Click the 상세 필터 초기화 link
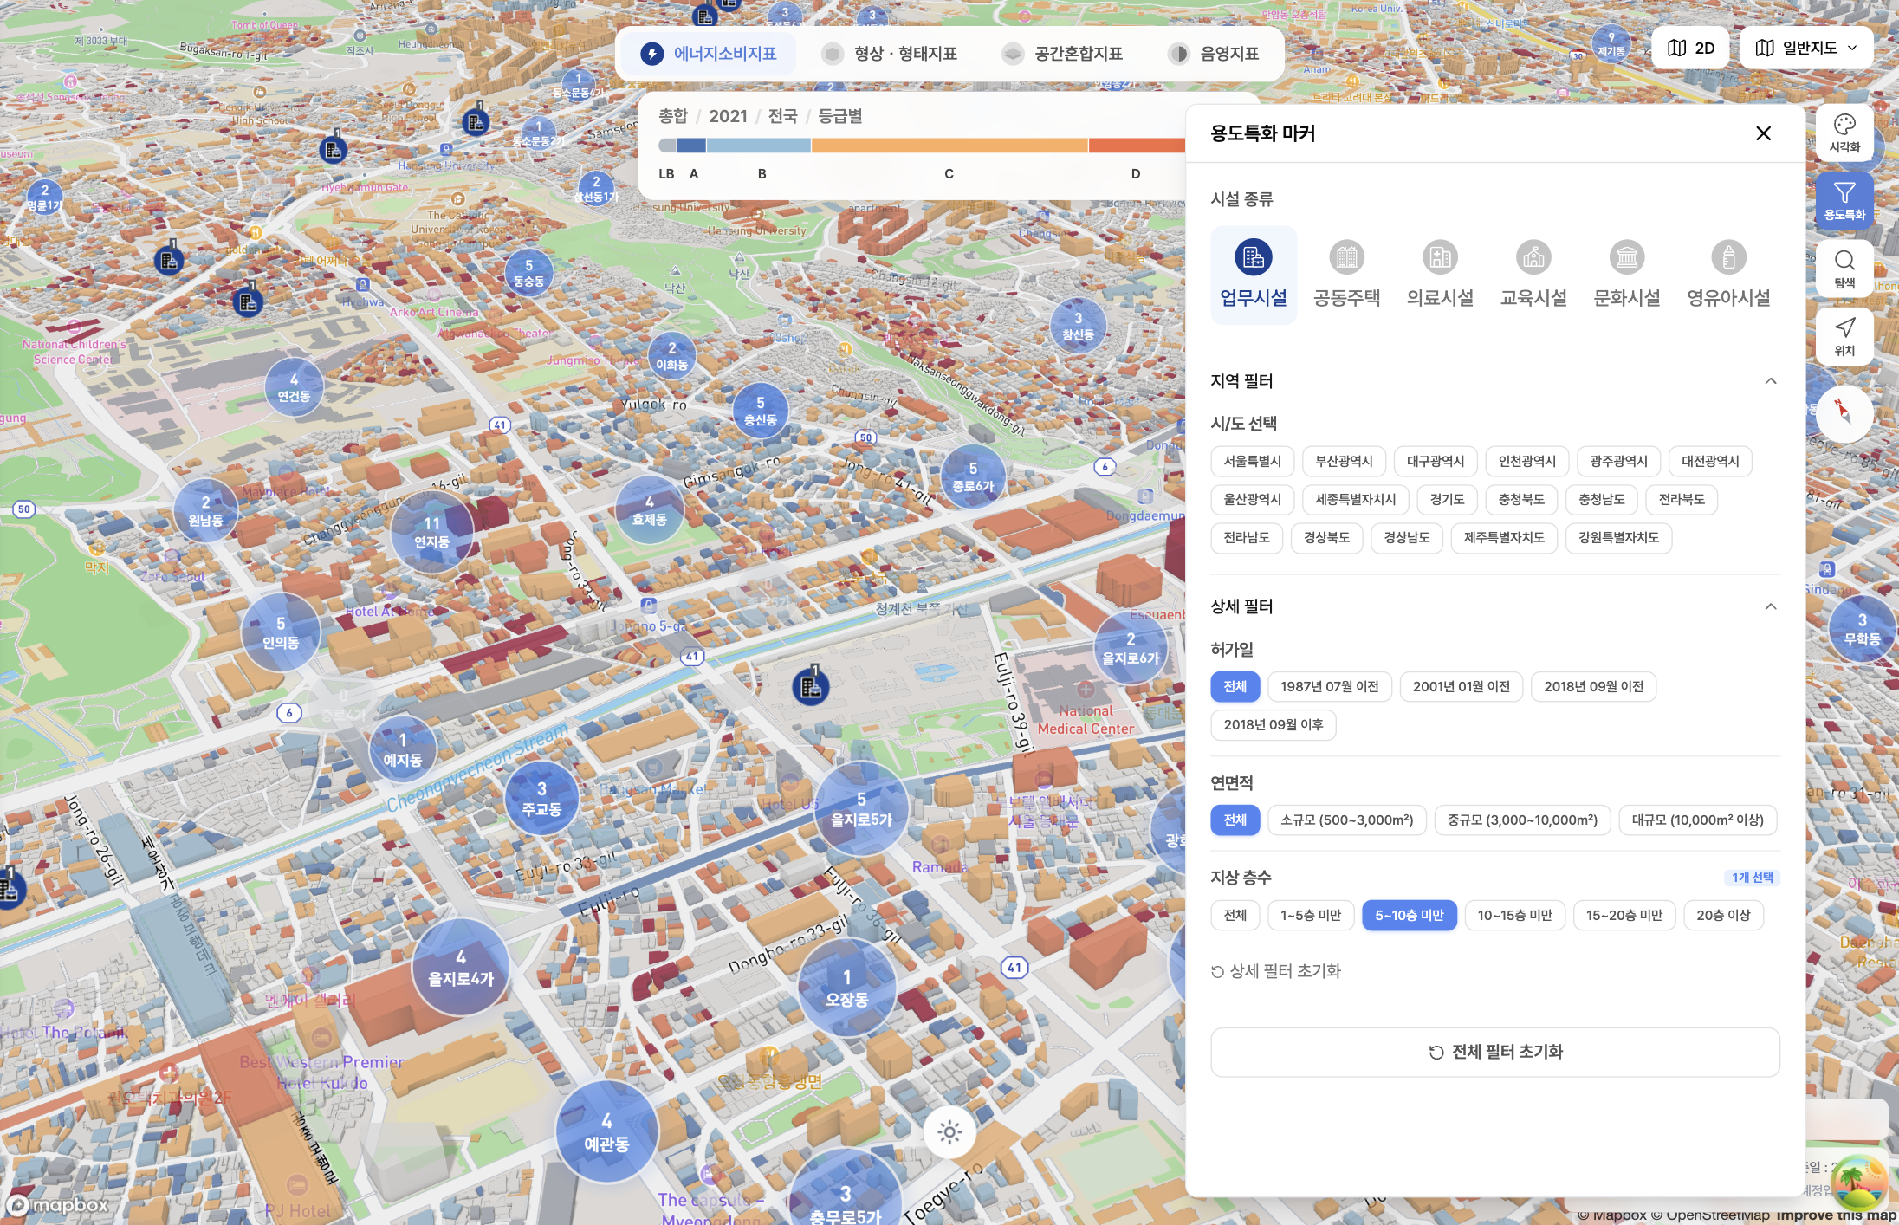The width and height of the screenshot is (1899, 1225). coord(1275,971)
